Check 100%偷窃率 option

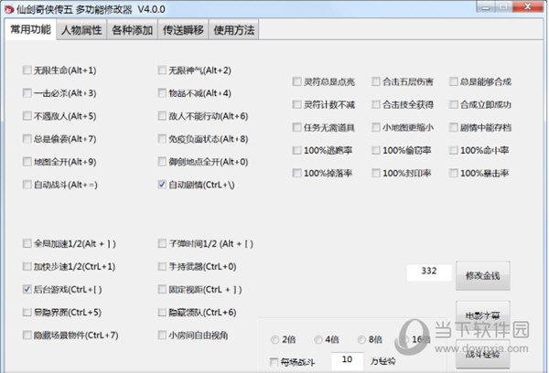click(x=376, y=150)
